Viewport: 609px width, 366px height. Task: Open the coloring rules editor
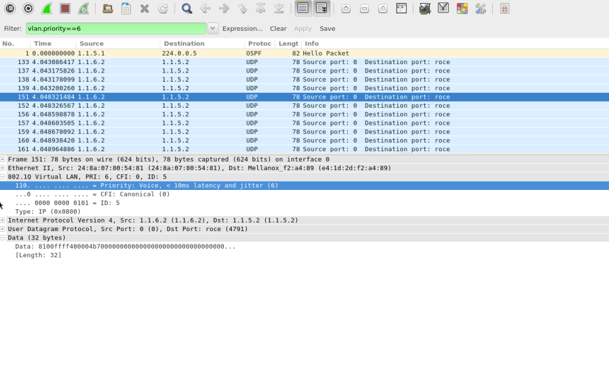[x=463, y=8]
